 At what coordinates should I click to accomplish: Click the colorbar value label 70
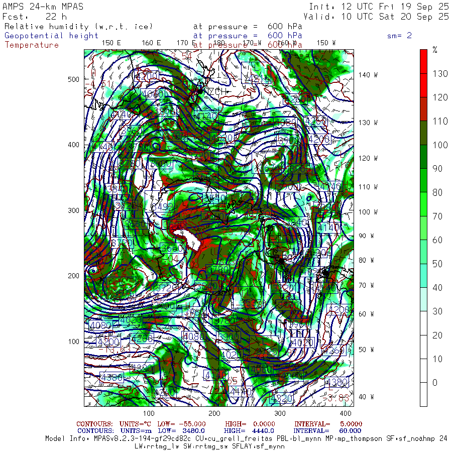(x=437, y=216)
